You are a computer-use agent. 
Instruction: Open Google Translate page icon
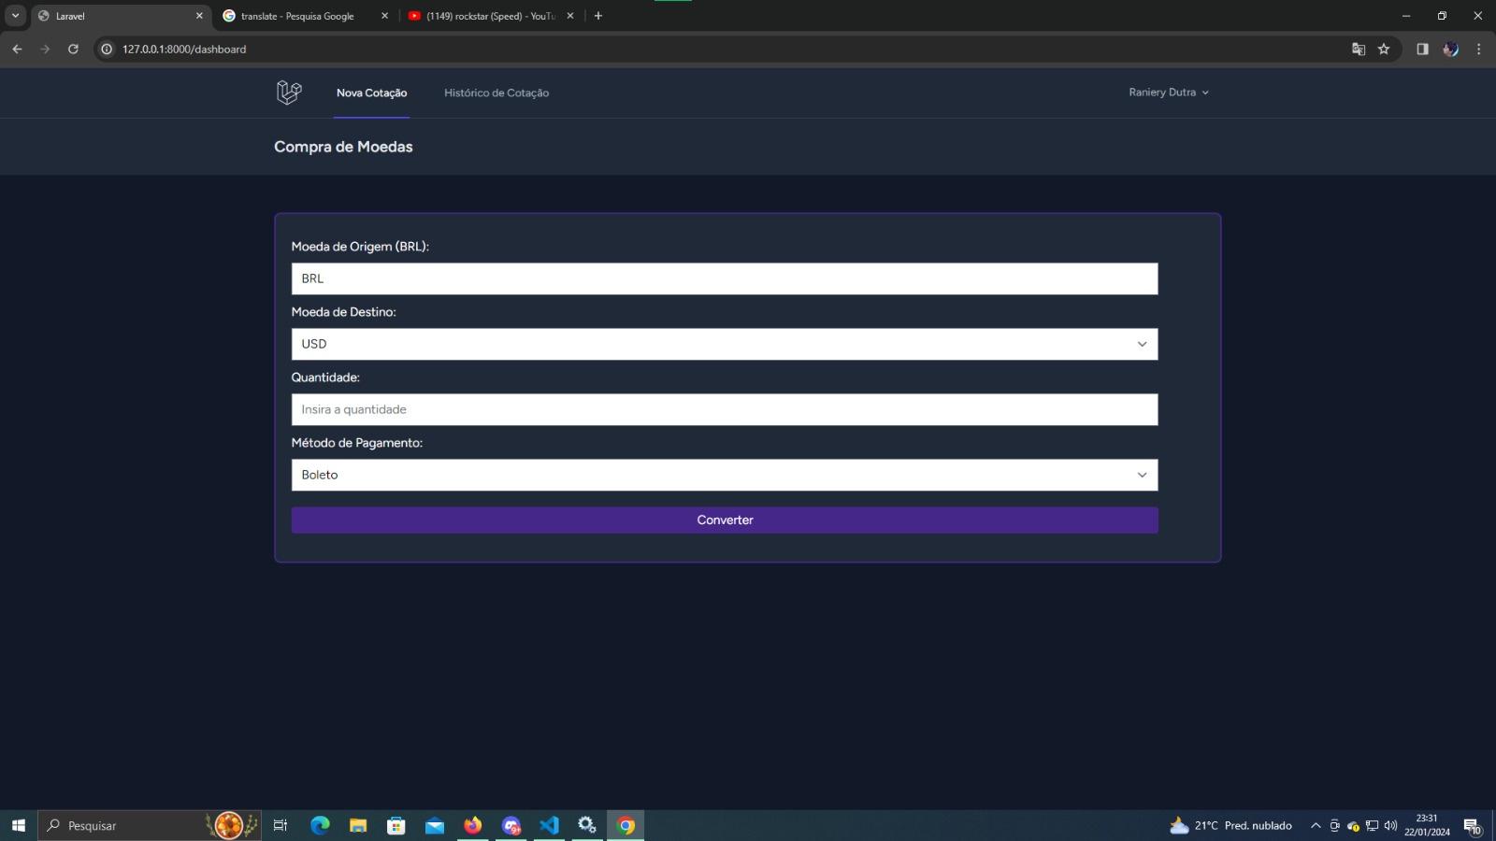tap(1359, 49)
